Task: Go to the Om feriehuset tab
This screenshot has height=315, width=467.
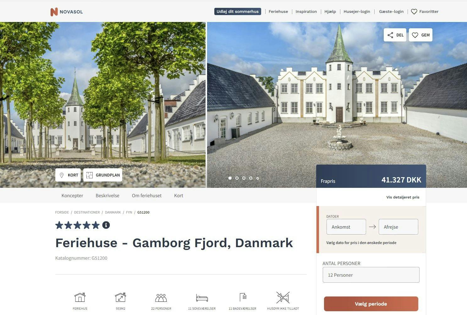Action: (147, 195)
